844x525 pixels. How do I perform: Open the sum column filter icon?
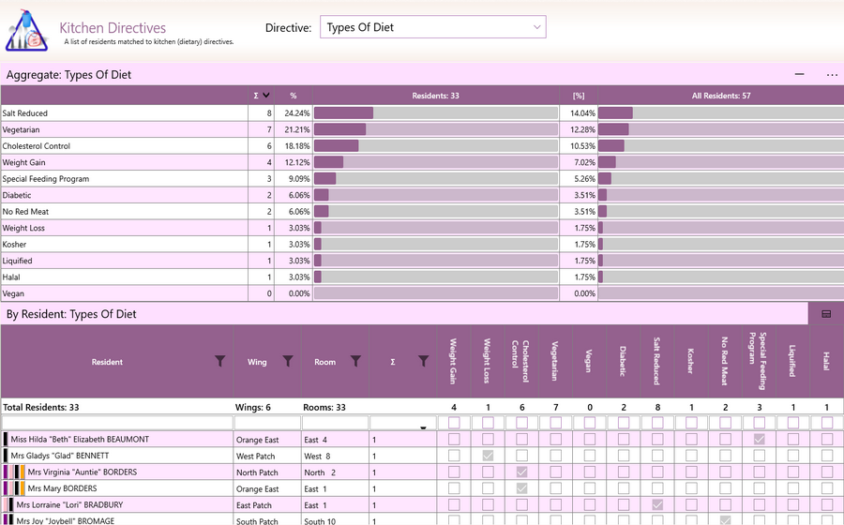424,361
